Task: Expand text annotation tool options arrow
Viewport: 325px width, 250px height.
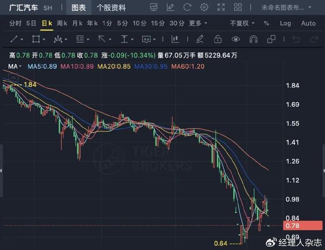Action: pos(154,39)
